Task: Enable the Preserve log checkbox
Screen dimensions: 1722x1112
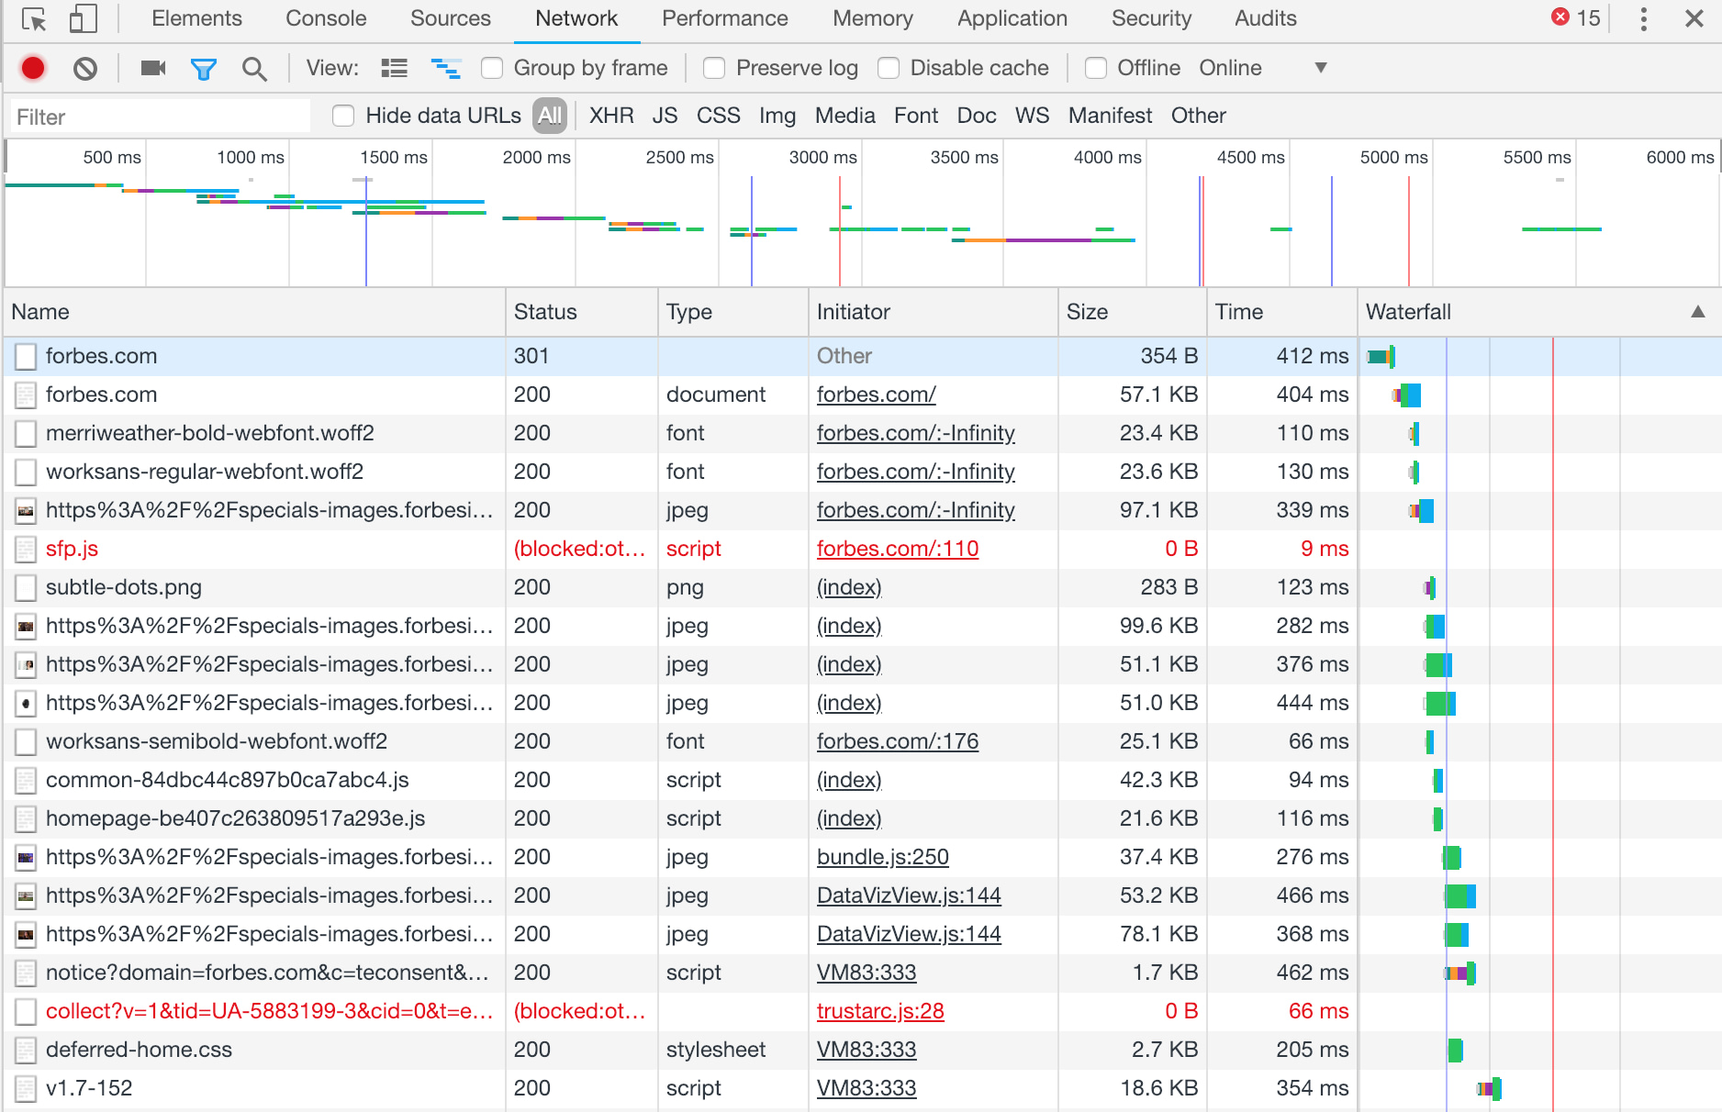Action: pos(714,68)
